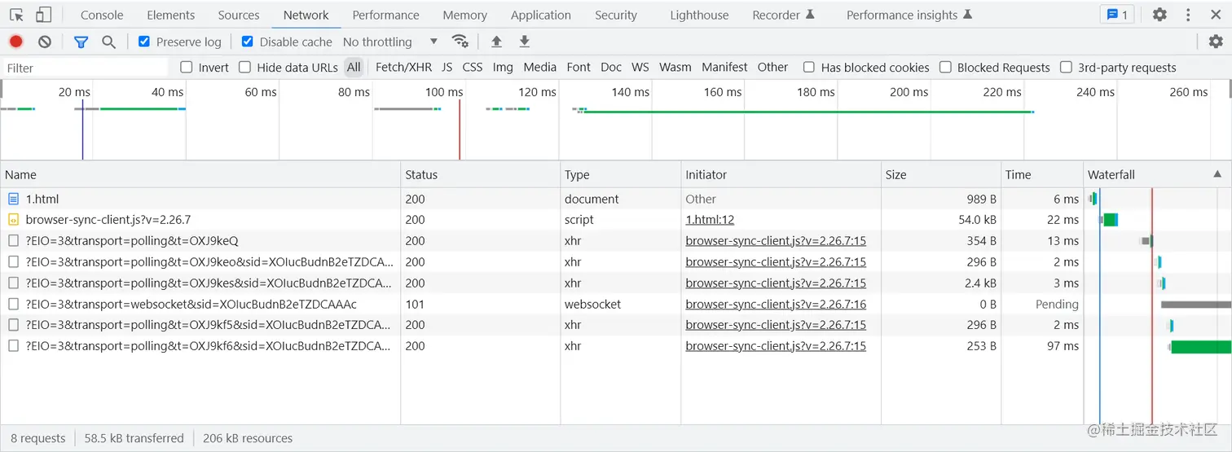Screen dimensions: 1232x452
Task: Uncheck the Disable cache checkbox
Action: tap(248, 42)
